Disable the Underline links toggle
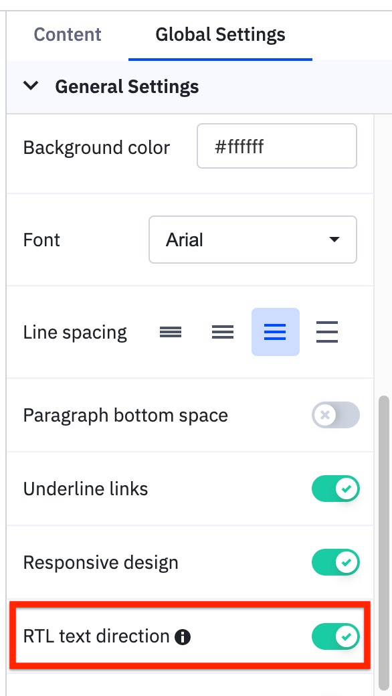 pos(336,489)
